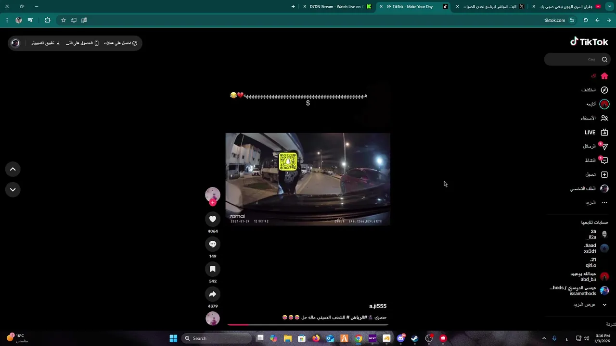Switch to the YouTube video tab
This screenshot has height=346, width=616.
coord(566,7)
